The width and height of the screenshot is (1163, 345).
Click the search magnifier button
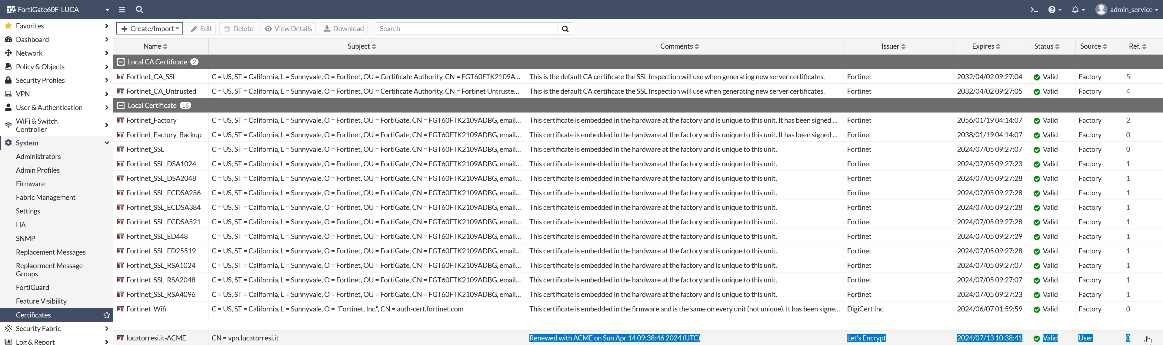(565, 29)
